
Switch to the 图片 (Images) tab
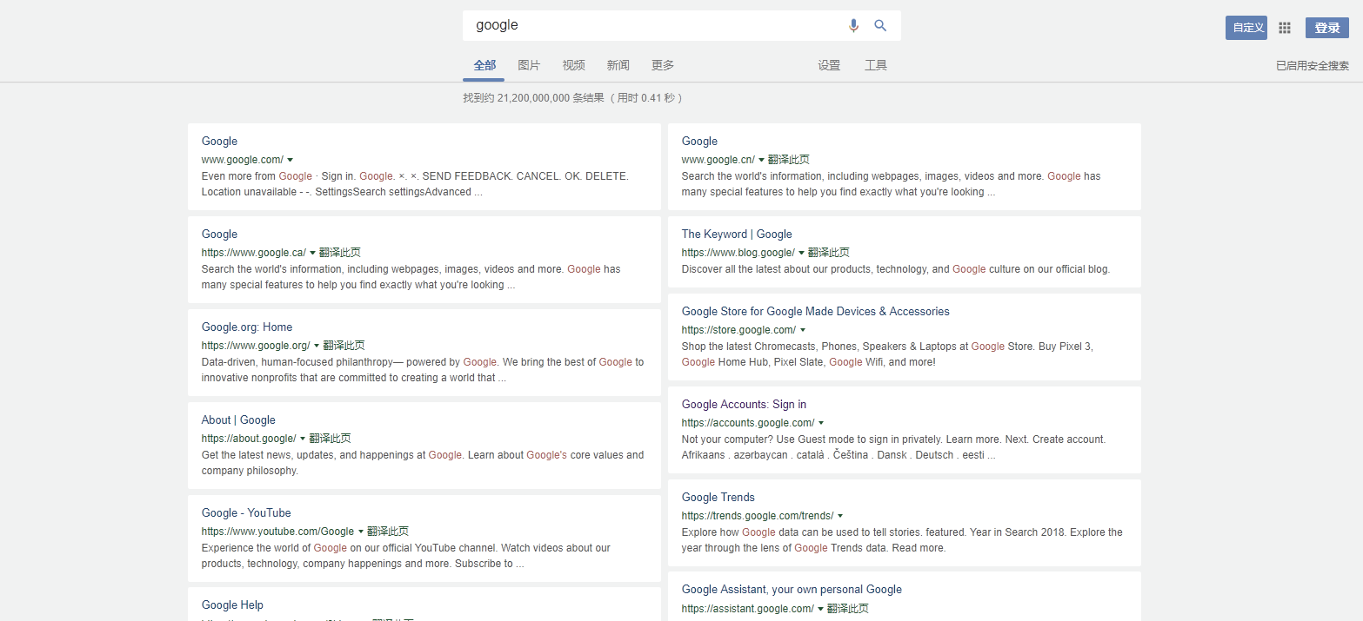[x=529, y=65]
